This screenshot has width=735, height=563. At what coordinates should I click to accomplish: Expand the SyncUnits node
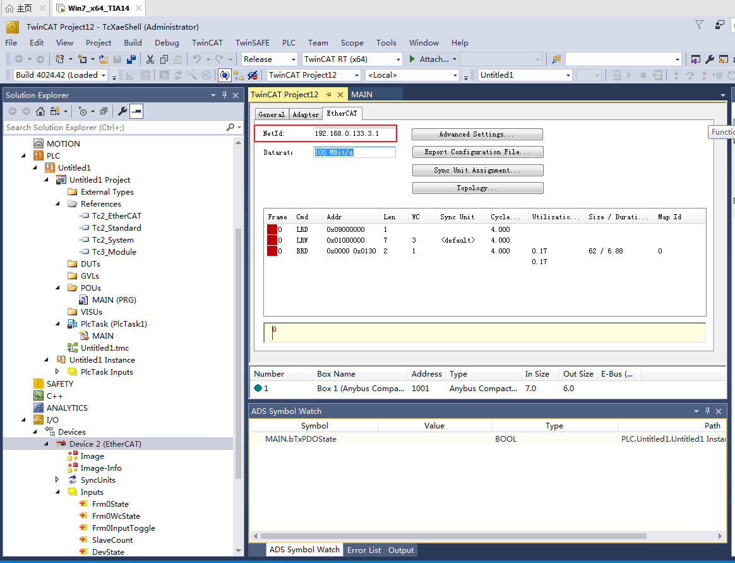point(57,480)
